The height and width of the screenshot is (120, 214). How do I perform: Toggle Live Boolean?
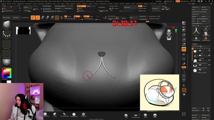point(25,18)
